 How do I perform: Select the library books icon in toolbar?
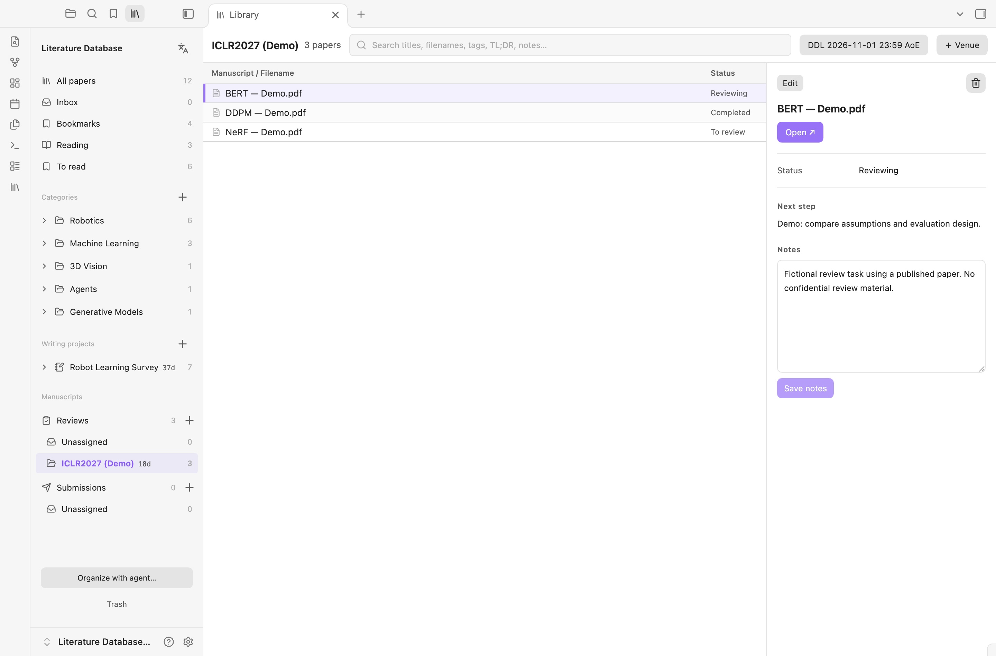[135, 14]
